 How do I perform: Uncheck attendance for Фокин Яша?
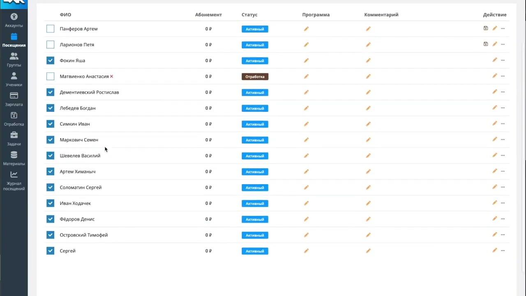50,60
